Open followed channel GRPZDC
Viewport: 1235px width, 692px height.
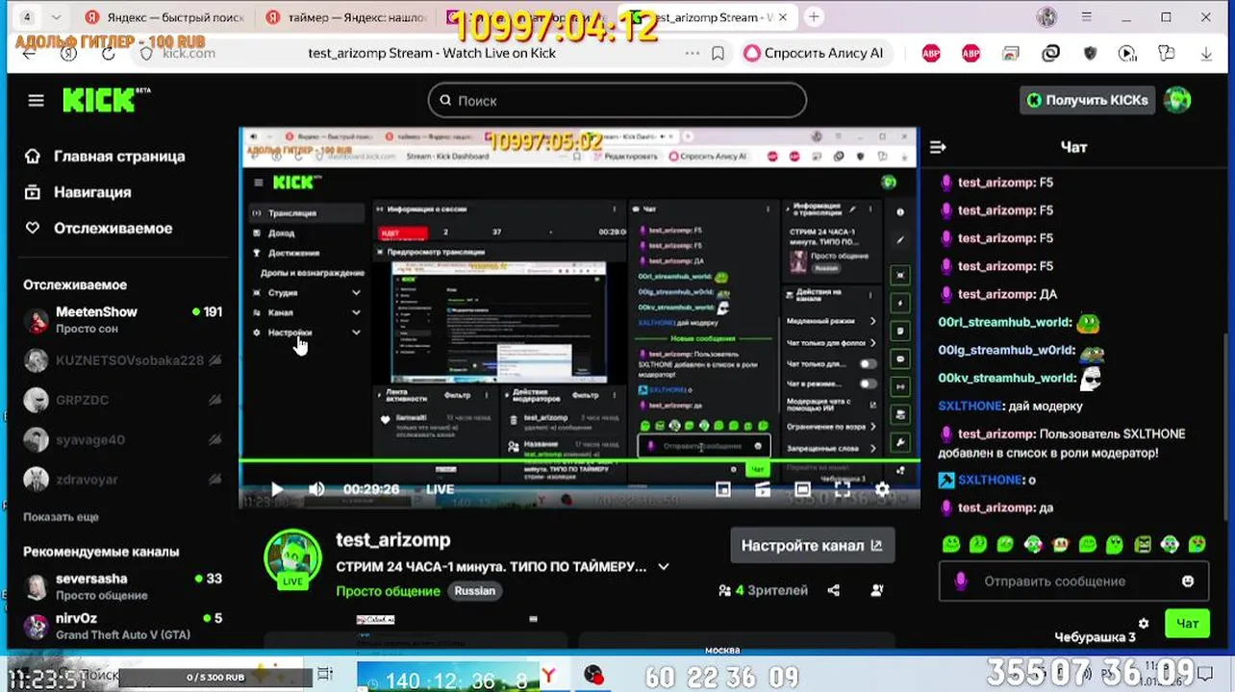tap(122, 400)
